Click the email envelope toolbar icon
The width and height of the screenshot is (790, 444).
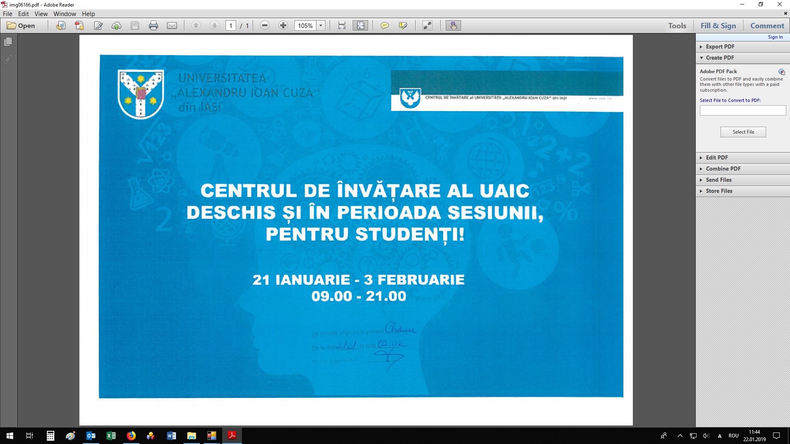coord(172,25)
